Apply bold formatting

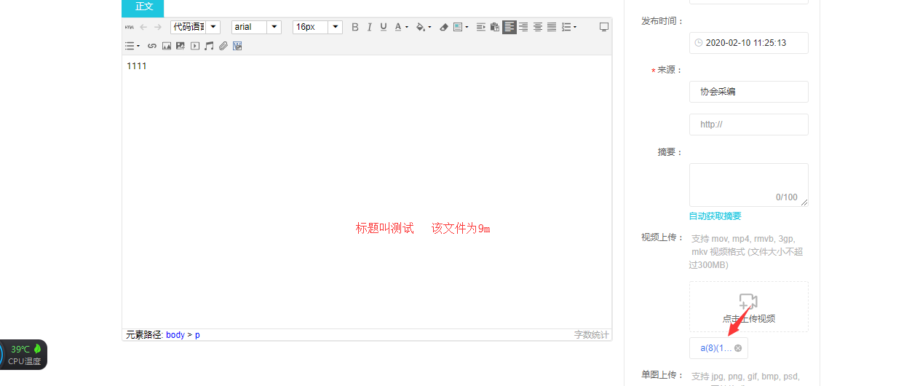pos(355,27)
